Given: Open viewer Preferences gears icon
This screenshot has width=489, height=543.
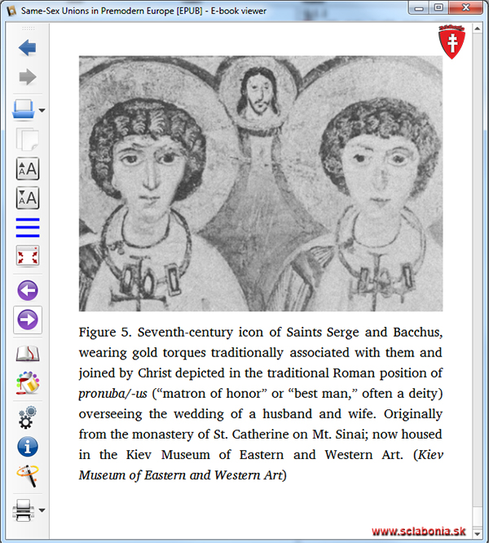Looking at the screenshot, I should 28,417.
